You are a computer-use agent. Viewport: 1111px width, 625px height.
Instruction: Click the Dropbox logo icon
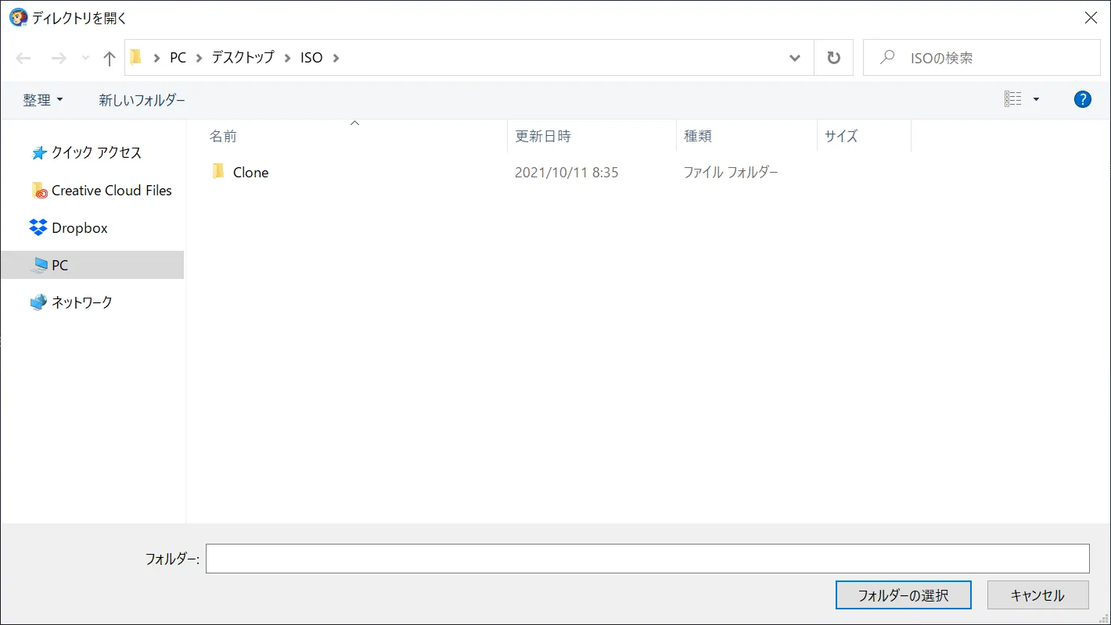point(38,227)
